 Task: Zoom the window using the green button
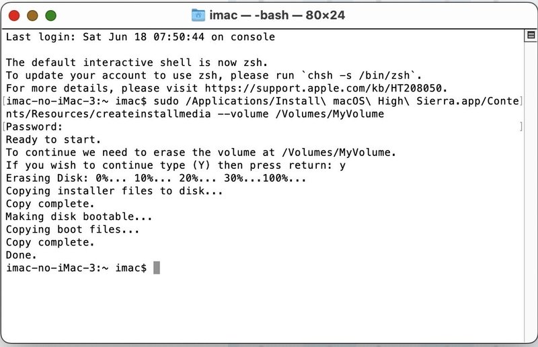[50, 15]
